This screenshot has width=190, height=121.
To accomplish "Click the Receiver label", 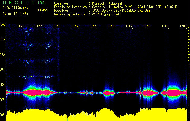I will pos(61,11).
